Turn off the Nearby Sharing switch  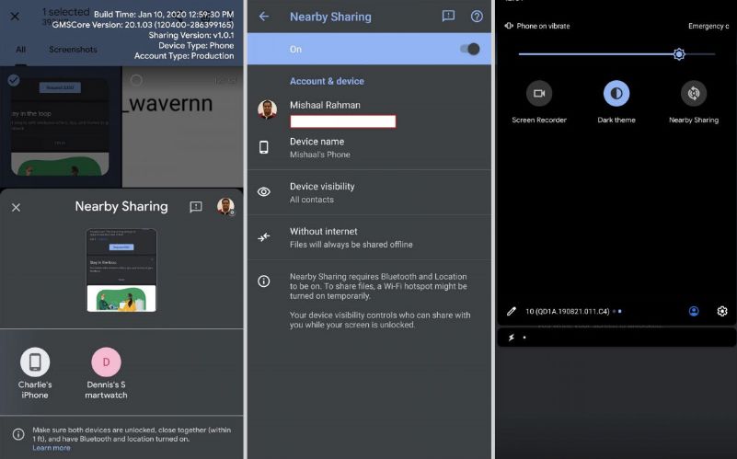[469, 49]
